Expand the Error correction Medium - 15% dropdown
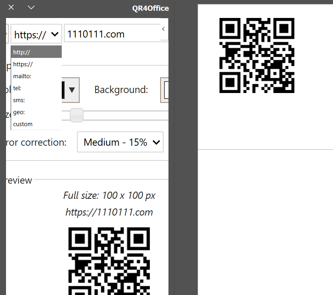Image resolution: width=333 pixels, height=295 pixels. tap(120, 142)
